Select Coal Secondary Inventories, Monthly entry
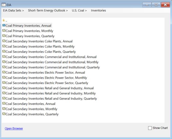Viewport: 172px width, 139px height. pyautogui.click(x=31, y=109)
